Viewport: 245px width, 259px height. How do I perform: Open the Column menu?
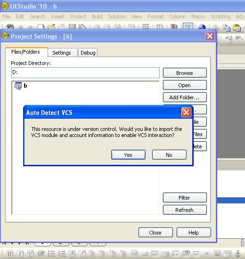pyautogui.click(x=178, y=16)
